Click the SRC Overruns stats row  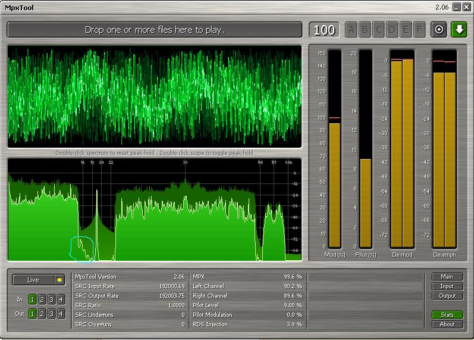click(130, 325)
